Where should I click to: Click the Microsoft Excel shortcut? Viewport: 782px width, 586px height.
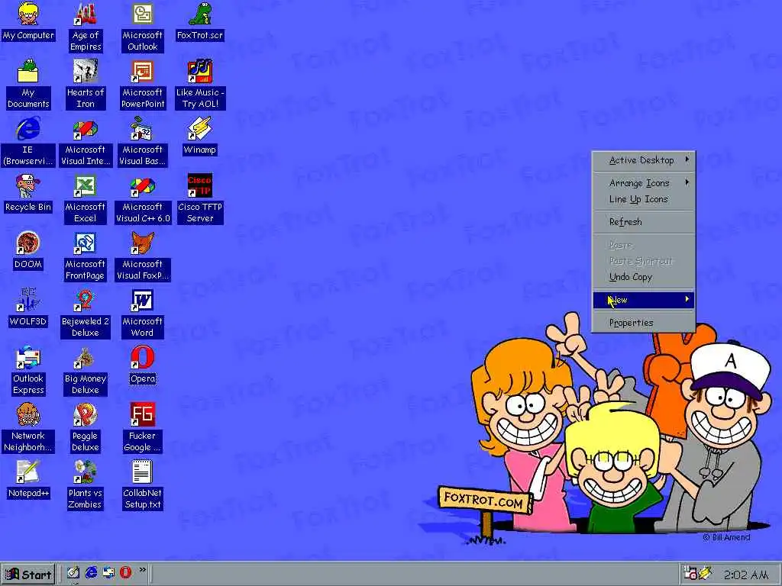pyautogui.click(x=86, y=198)
